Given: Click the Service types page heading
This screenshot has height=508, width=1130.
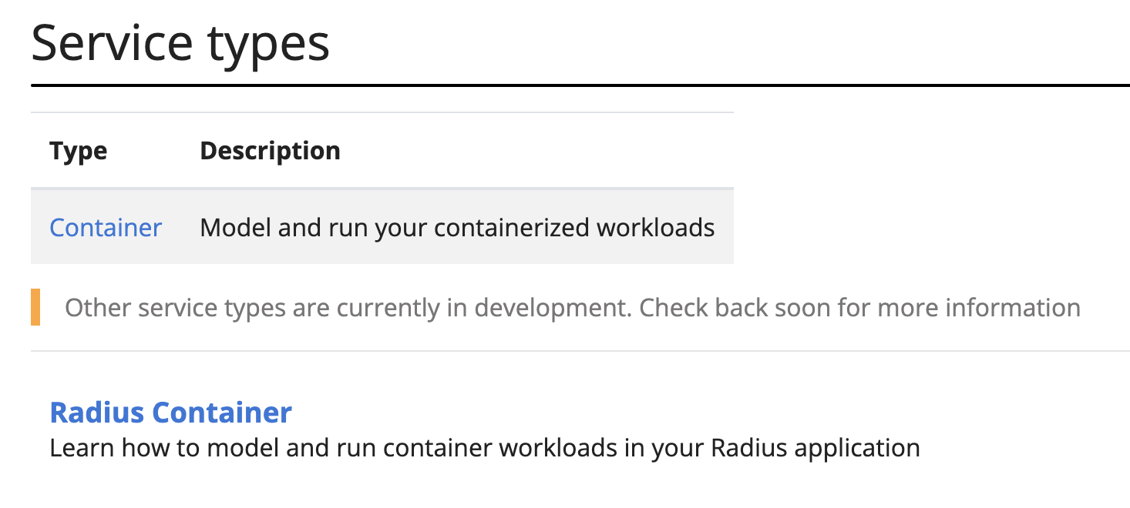Looking at the screenshot, I should pos(180,42).
